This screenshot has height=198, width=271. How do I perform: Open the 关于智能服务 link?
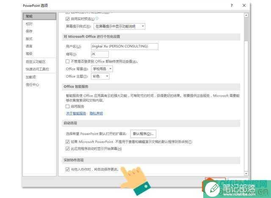coord(76,114)
